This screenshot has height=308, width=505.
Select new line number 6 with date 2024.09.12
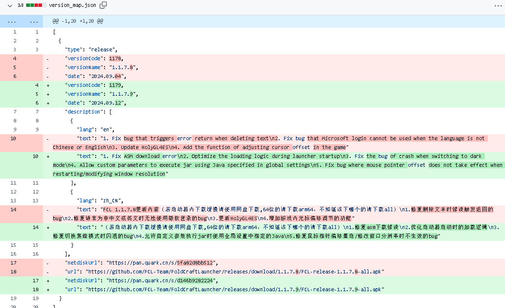36,103
